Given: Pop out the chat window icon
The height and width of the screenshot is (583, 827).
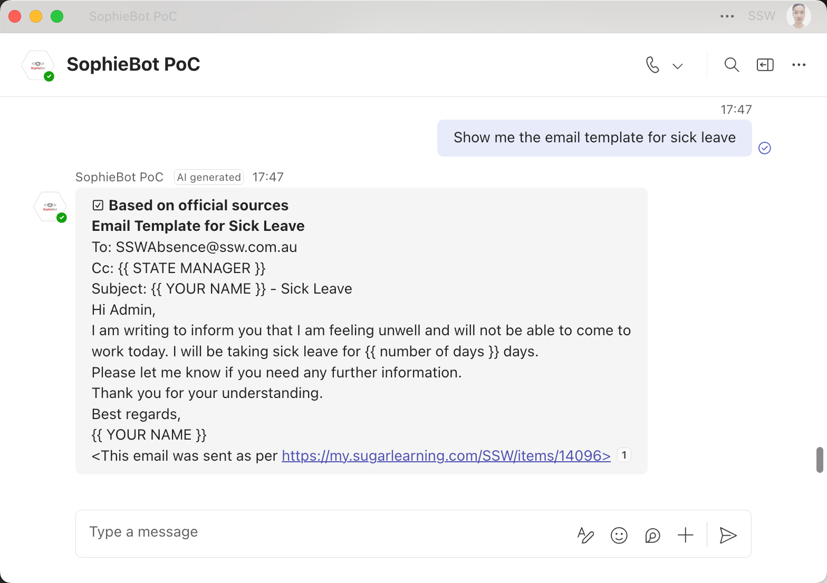Looking at the screenshot, I should click(765, 65).
